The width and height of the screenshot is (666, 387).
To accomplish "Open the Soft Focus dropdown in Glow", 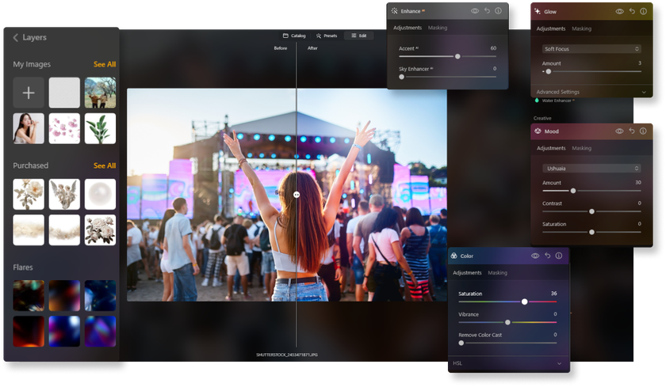I will (591, 49).
